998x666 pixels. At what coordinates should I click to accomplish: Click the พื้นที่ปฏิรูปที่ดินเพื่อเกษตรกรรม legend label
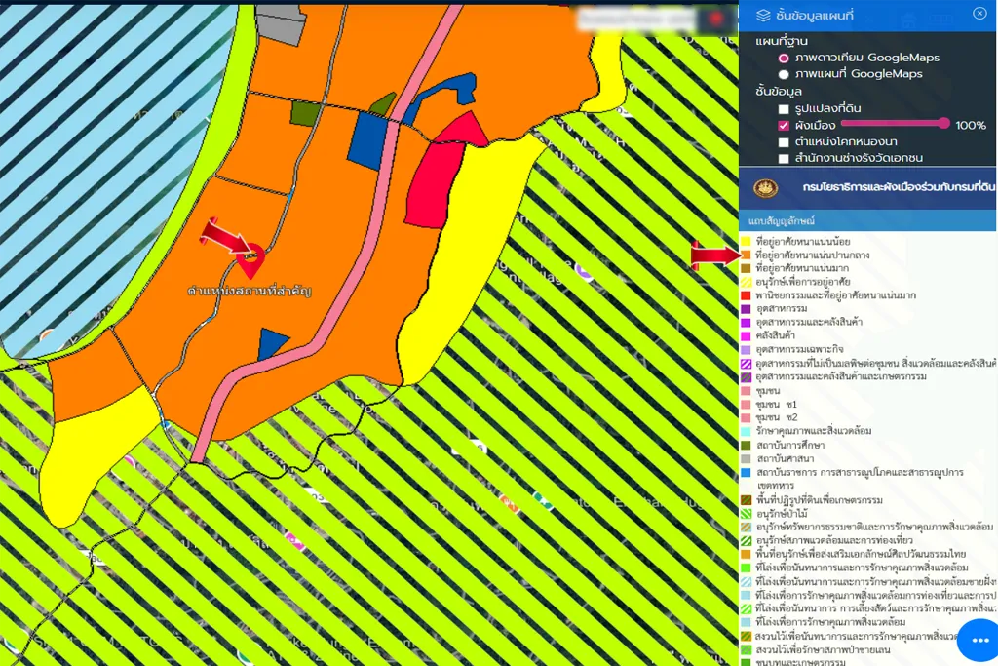[x=819, y=500]
